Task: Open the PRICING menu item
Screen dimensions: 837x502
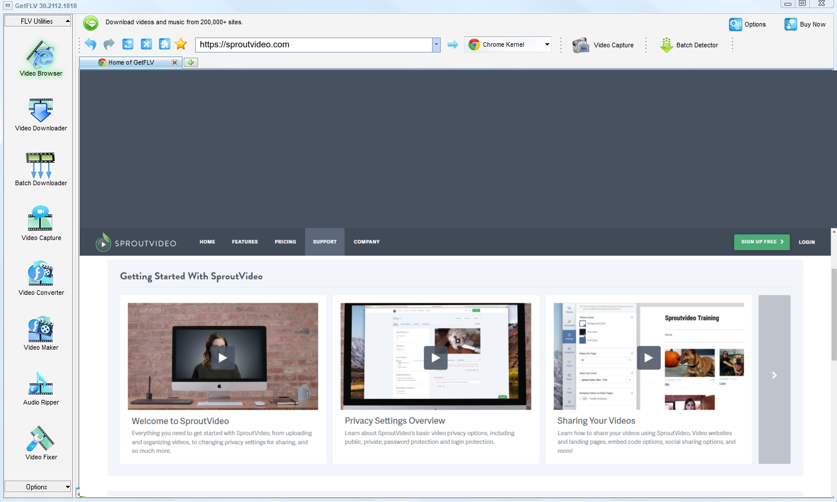Action: tap(285, 242)
